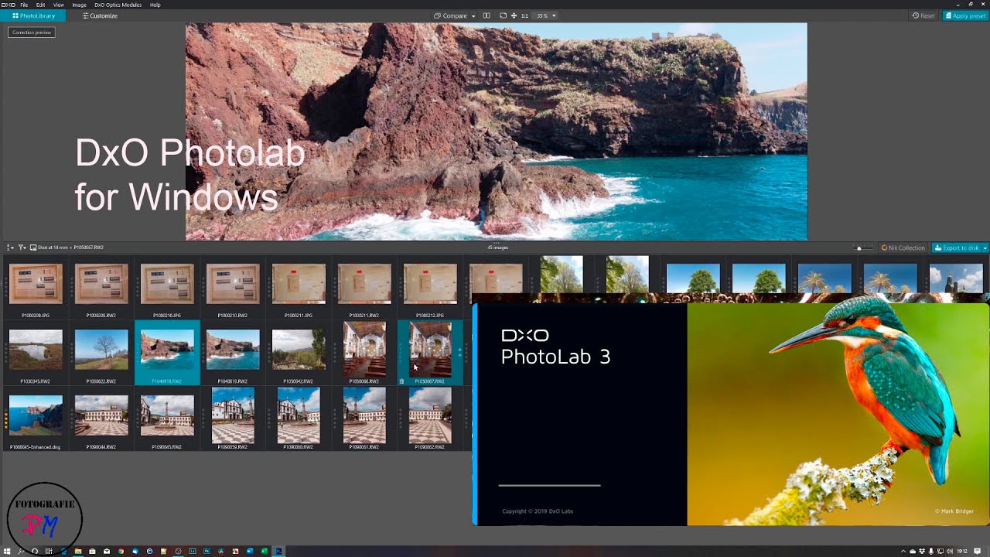Select the pan/move hand tool icon
Screen dimensions: 990x557
(514, 15)
